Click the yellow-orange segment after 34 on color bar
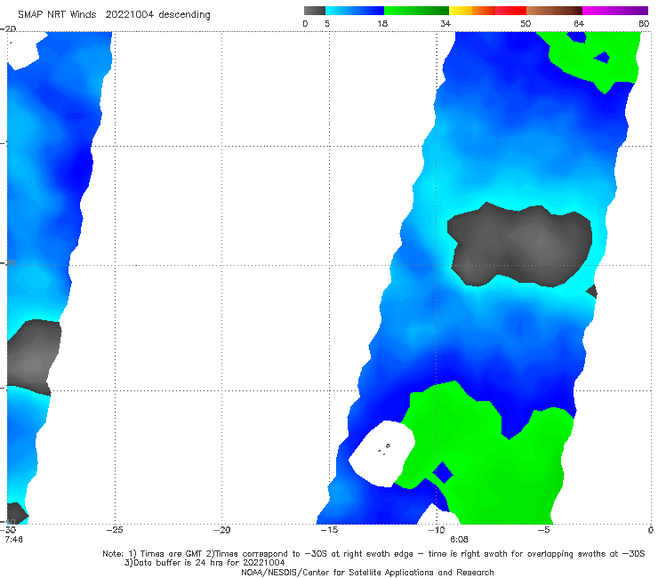The height and width of the screenshot is (578, 658). click(471, 11)
